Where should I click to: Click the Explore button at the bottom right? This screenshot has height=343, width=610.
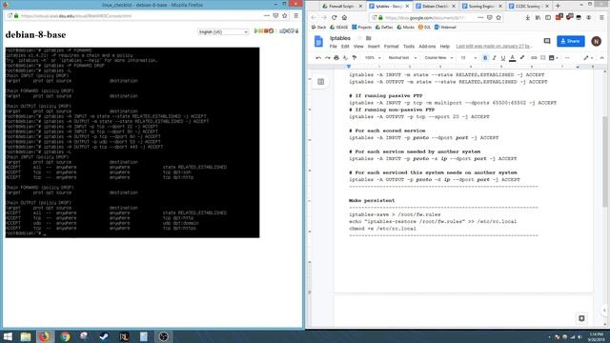tap(581, 318)
